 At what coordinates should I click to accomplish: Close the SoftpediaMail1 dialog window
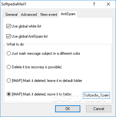coord(108,4)
